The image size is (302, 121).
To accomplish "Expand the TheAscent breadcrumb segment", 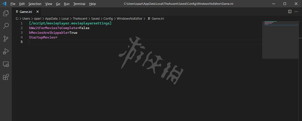I will (80, 19).
